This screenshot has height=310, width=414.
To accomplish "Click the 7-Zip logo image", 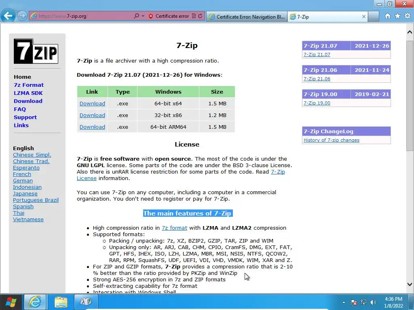I will point(36,51).
